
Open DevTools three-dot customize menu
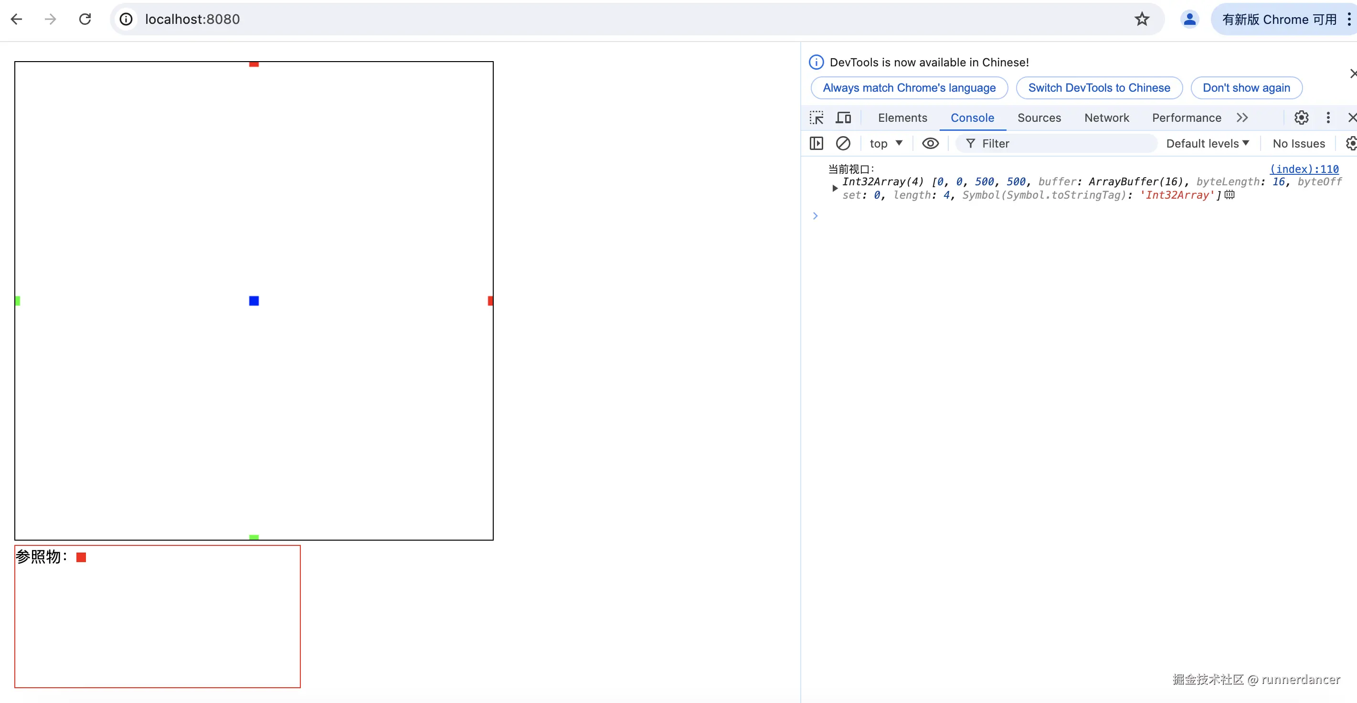point(1328,117)
